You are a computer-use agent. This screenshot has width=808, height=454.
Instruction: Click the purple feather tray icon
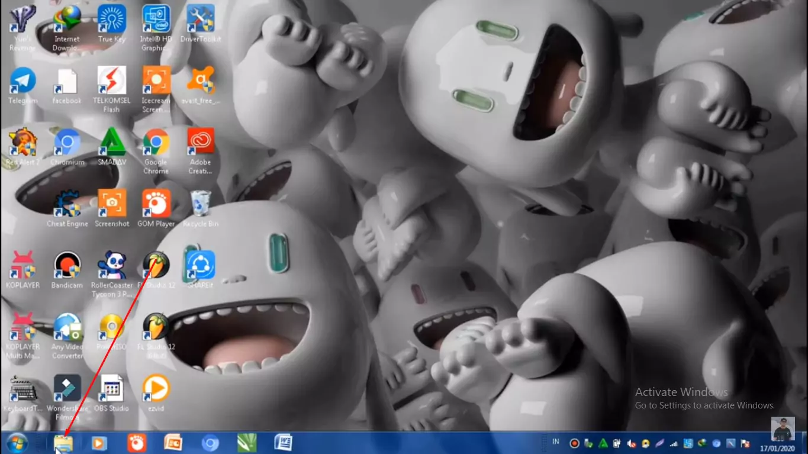pyautogui.click(x=659, y=443)
